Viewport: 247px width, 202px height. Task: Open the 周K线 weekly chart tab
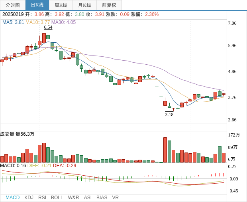[61, 5]
